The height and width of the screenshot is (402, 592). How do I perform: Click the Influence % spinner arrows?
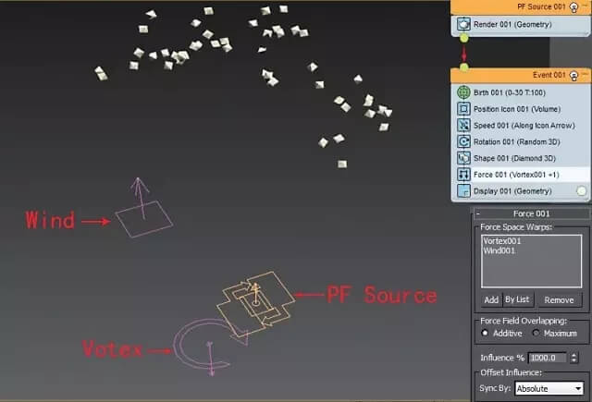pyautogui.click(x=573, y=358)
